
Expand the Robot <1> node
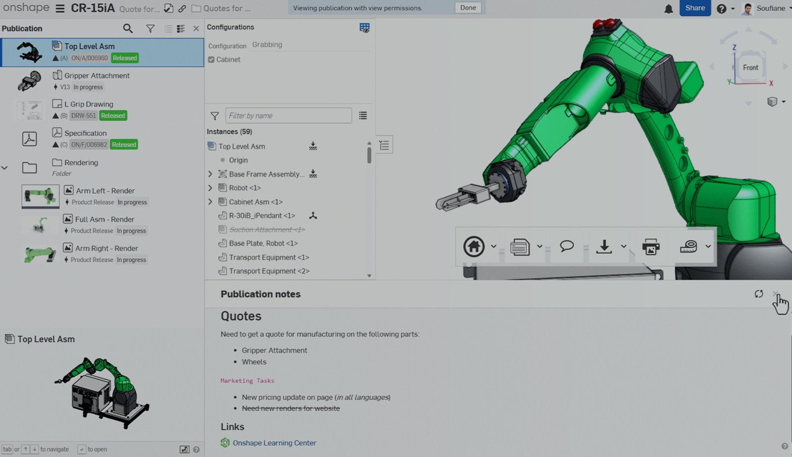210,188
